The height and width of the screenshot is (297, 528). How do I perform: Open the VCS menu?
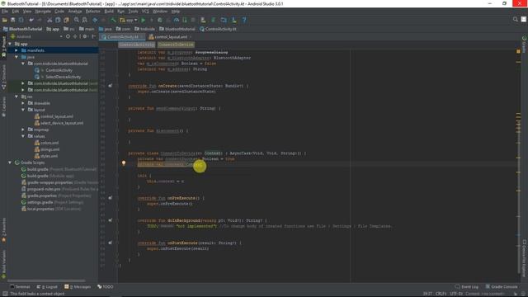[145, 12]
